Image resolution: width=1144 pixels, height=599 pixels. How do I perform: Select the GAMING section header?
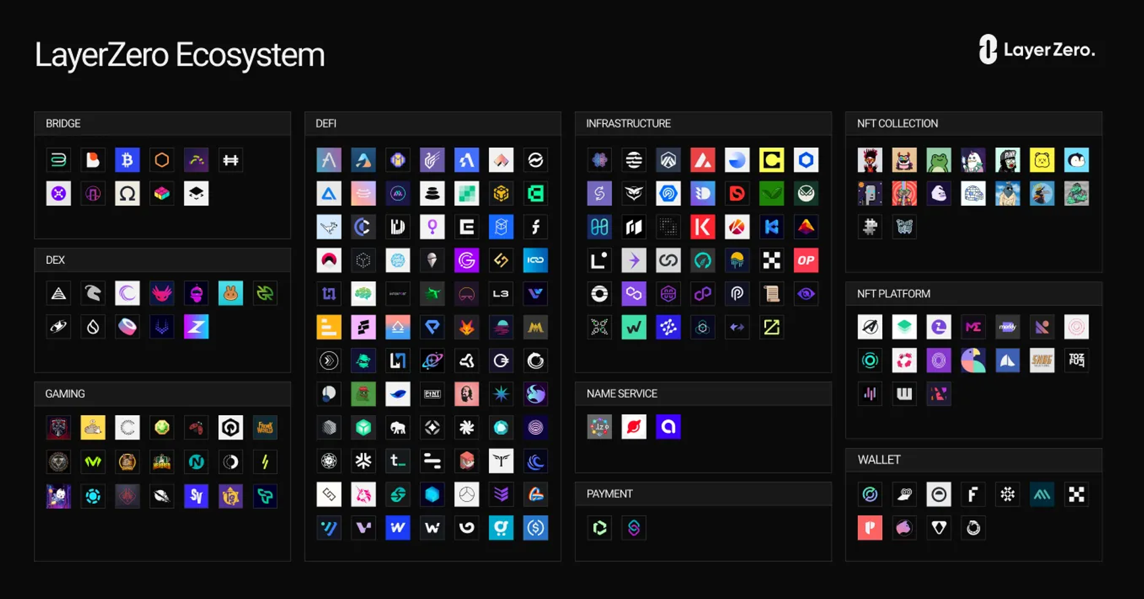[65, 394]
